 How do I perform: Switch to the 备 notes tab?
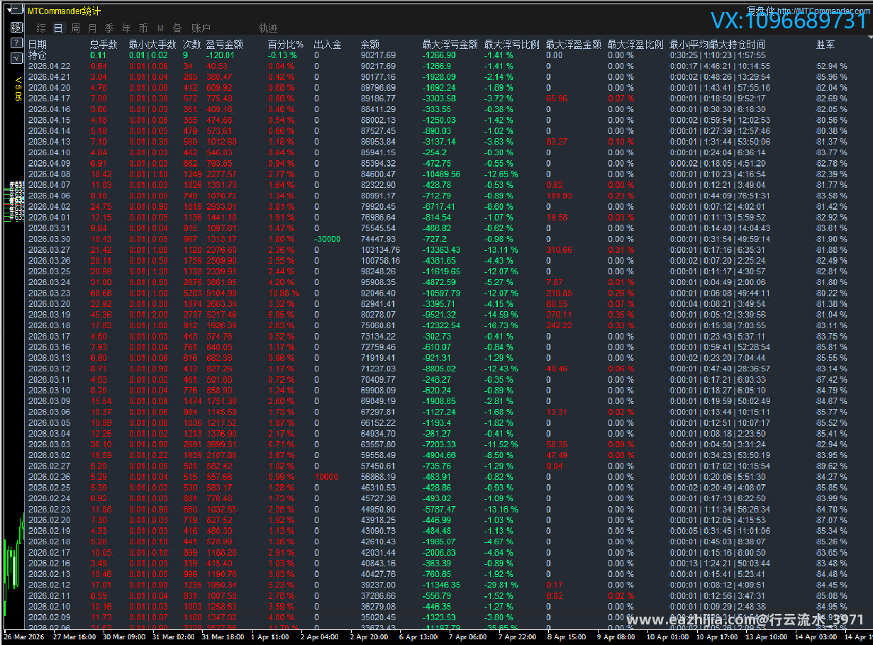point(177,28)
